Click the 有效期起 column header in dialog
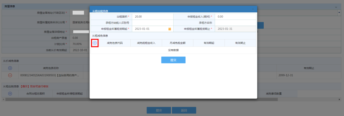 [209, 43]
